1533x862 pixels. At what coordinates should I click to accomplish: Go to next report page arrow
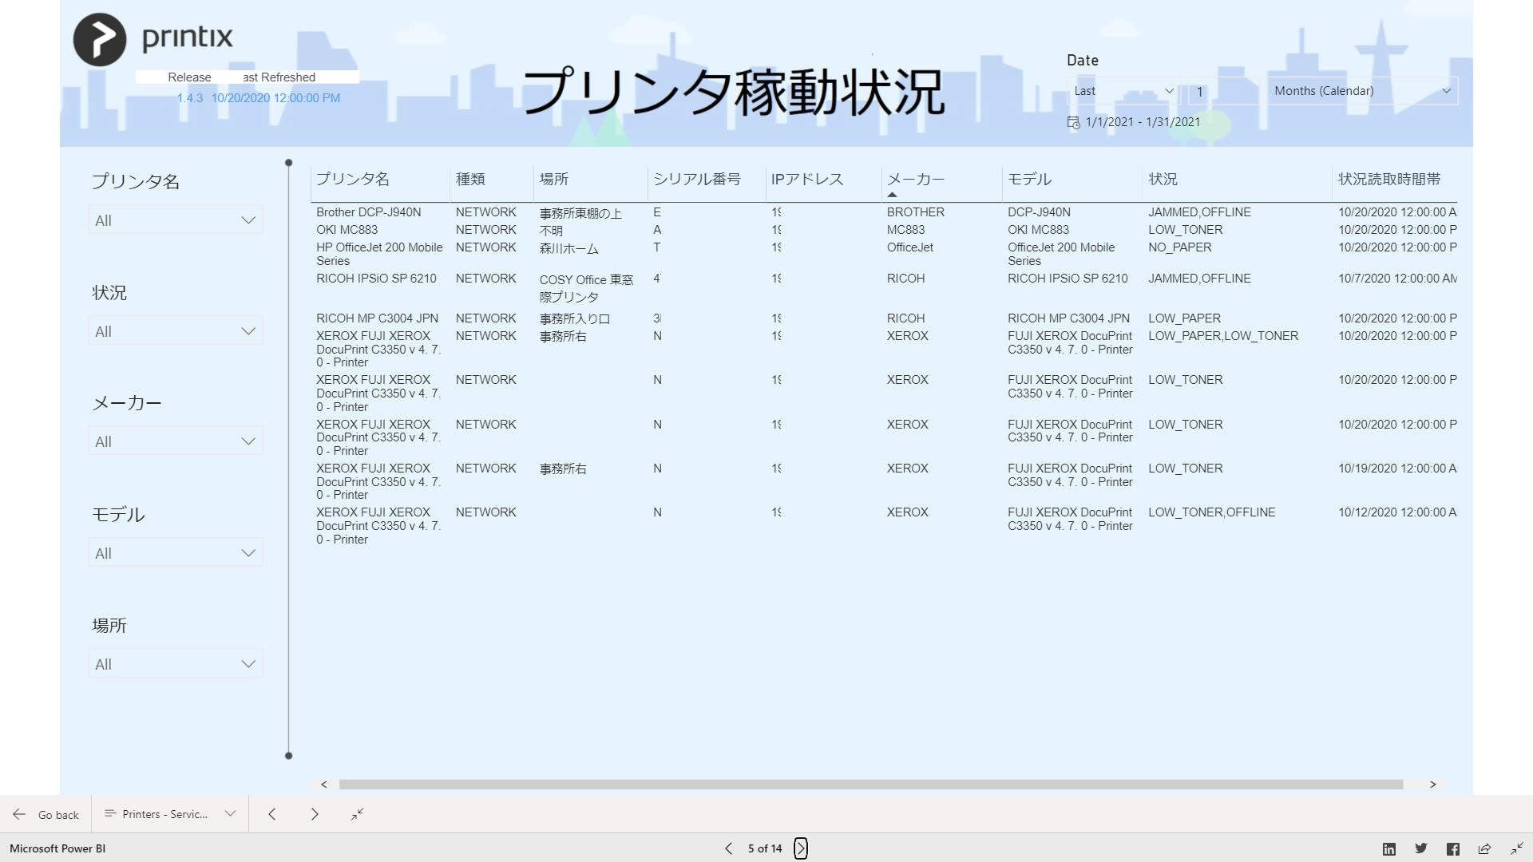[x=801, y=848]
